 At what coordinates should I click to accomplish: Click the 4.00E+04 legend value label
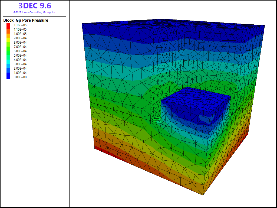coord(20,60)
